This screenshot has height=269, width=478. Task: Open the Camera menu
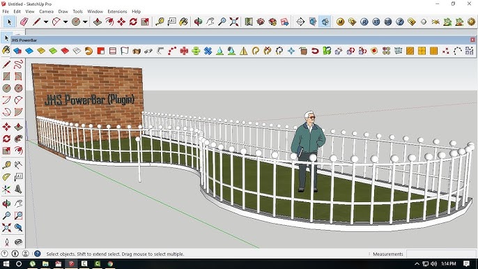point(46,11)
